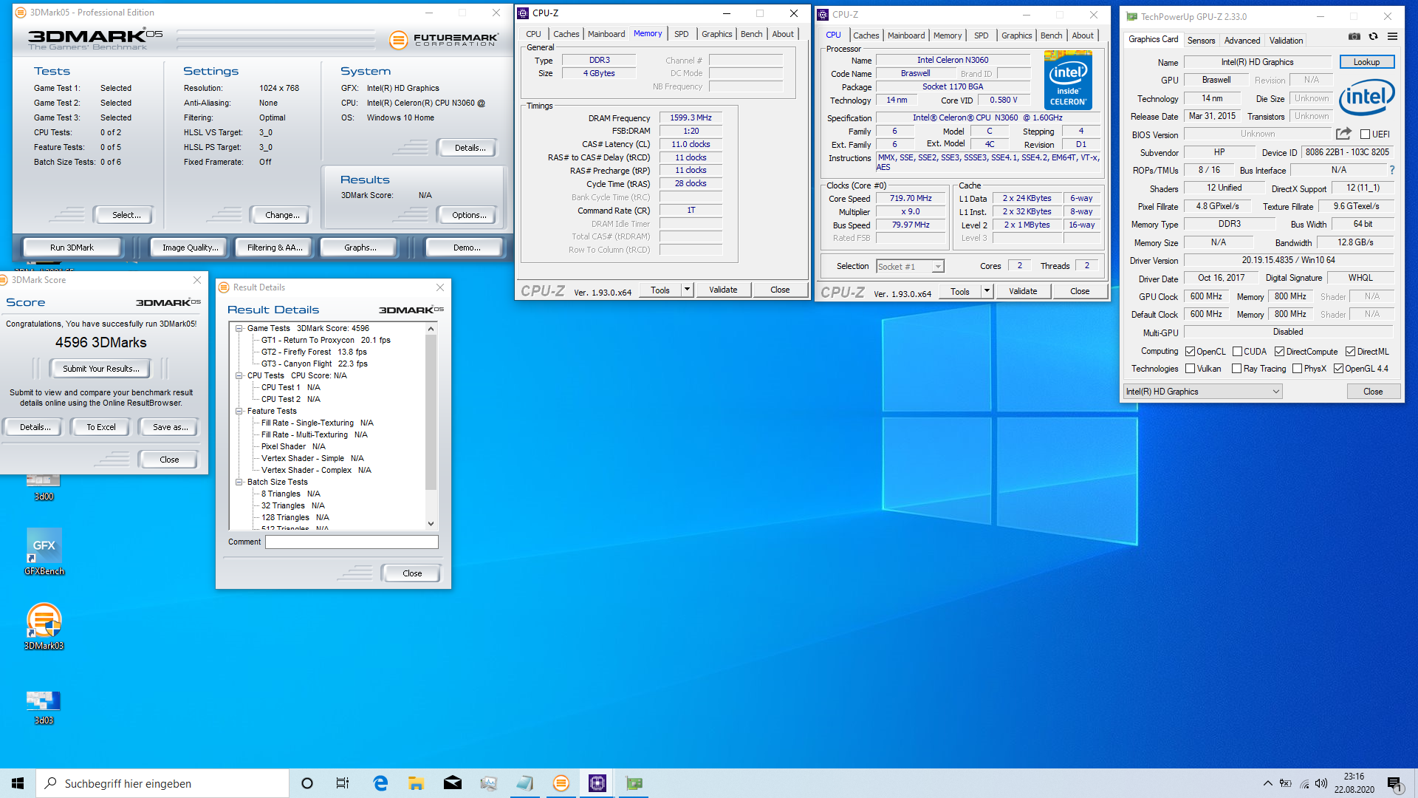Screen dimensions: 1418x798
Task: Click Run 3DMark button
Action: point(72,248)
